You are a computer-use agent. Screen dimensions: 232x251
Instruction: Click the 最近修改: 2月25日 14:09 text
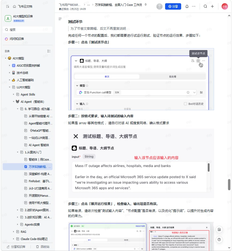[x=72, y=9]
